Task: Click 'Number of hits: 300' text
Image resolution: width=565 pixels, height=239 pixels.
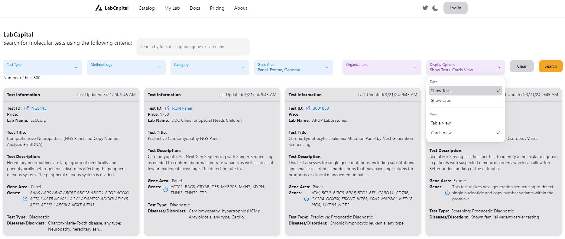Action: [22, 78]
